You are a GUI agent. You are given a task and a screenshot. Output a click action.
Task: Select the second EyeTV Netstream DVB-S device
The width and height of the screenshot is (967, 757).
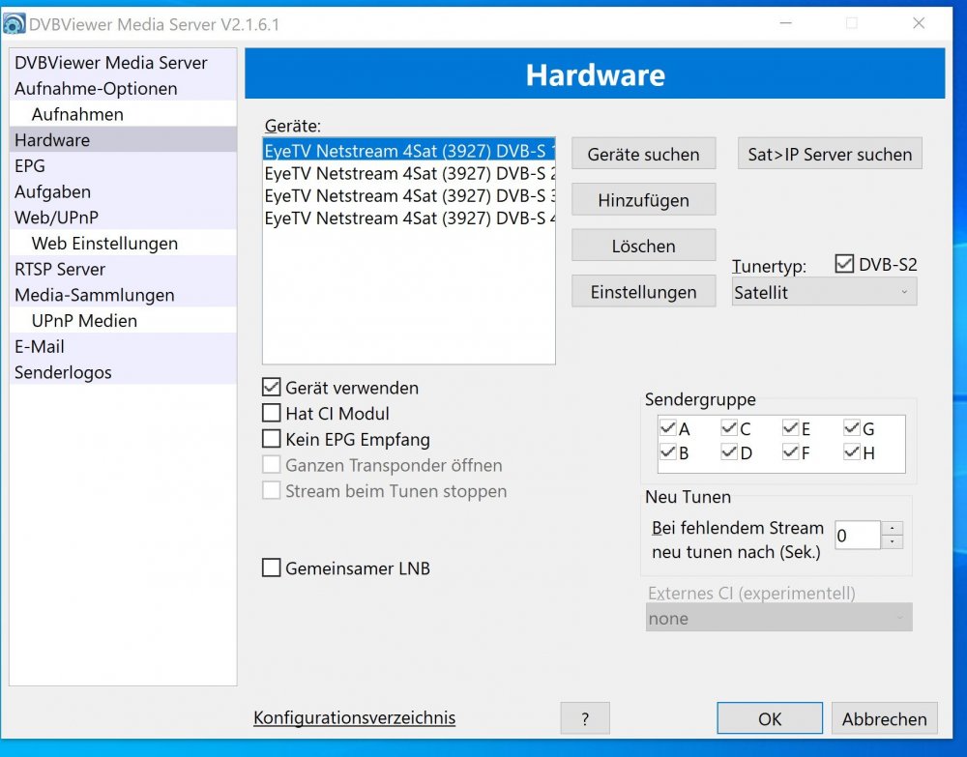tap(408, 174)
